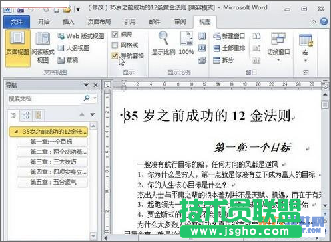
Task: Customize Quick Access Toolbar dropdown
Action: point(78,9)
